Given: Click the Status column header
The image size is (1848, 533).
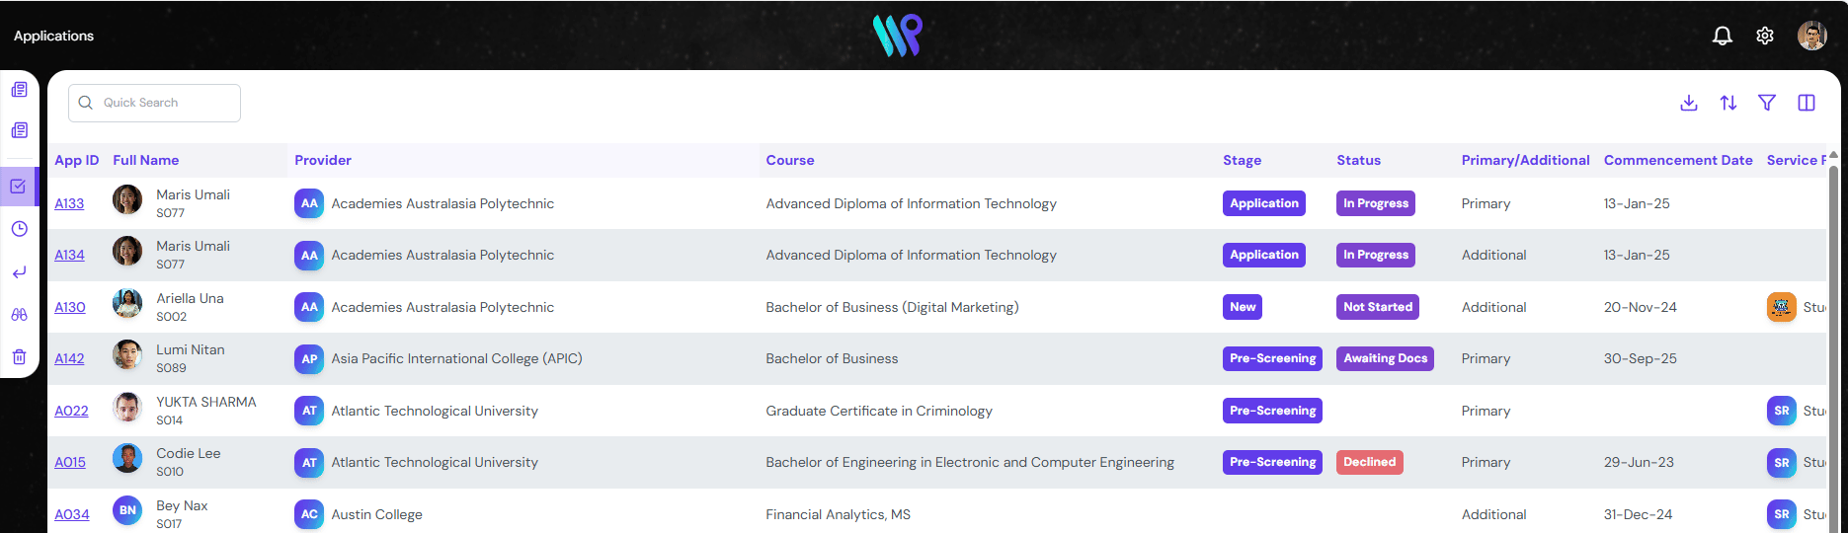Looking at the screenshot, I should 1358,160.
